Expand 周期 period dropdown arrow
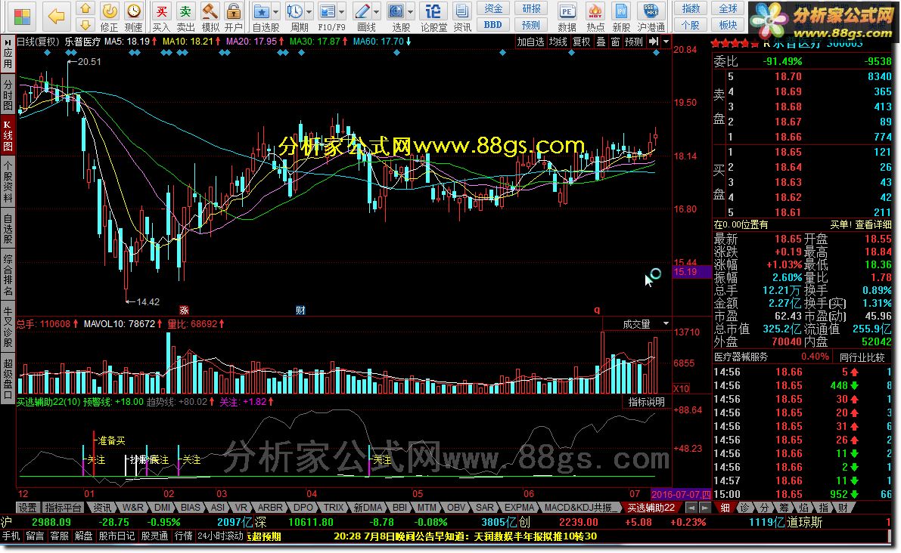This screenshot has width=901, height=553. point(309,11)
